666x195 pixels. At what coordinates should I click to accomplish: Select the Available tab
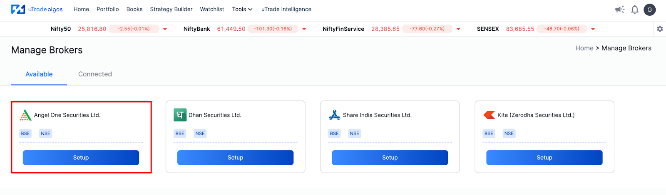tap(39, 74)
